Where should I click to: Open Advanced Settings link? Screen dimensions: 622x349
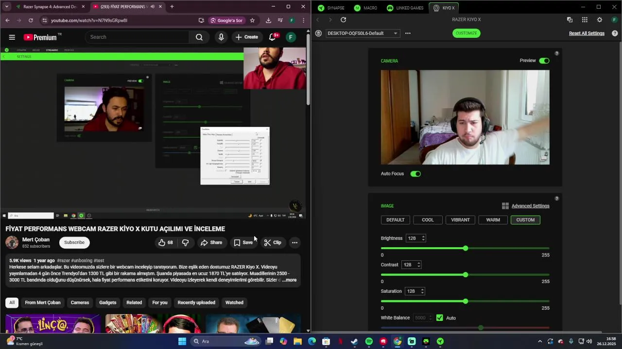point(530,206)
